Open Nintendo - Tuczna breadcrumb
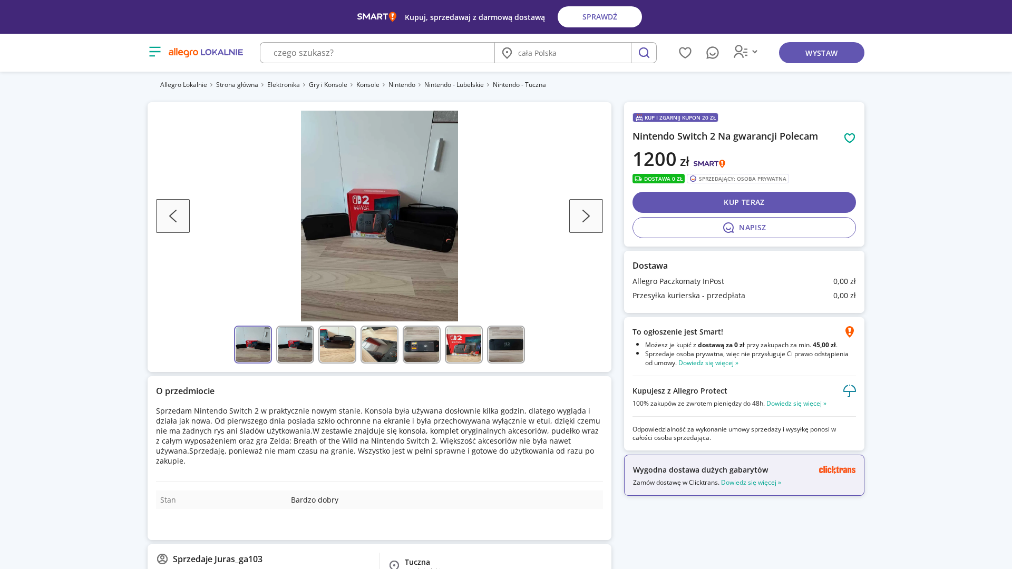This screenshot has width=1012, height=569. click(x=519, y=85)
